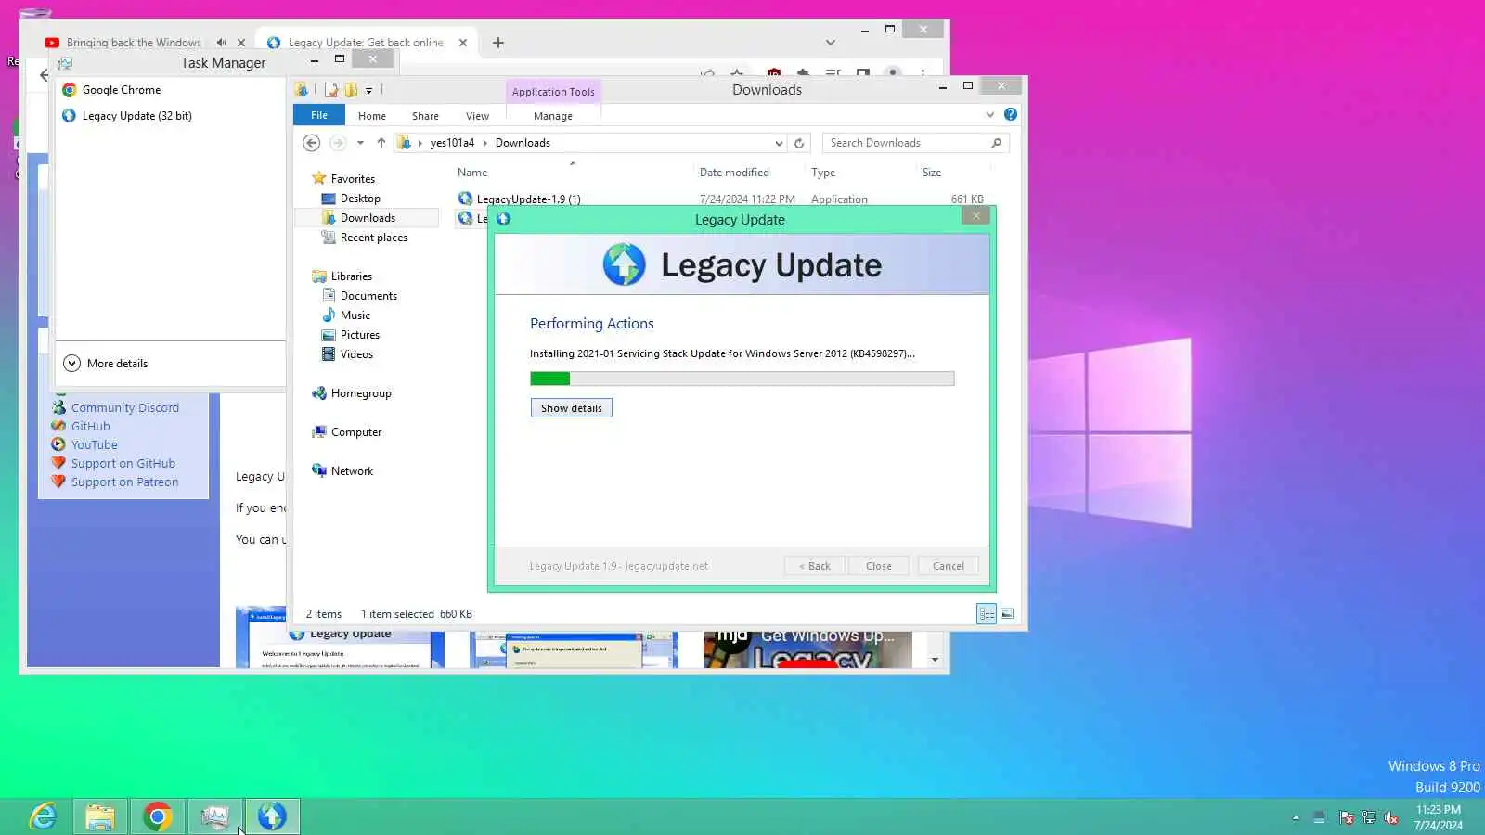Open the Support on Patreon link
The width and height of the screenshot is (1485, 835).
(125, 482)
